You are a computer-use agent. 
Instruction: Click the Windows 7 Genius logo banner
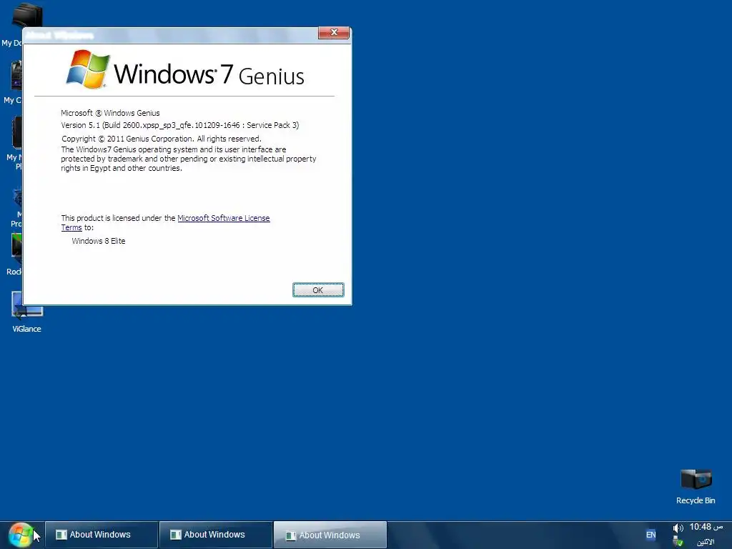point(185,70)
